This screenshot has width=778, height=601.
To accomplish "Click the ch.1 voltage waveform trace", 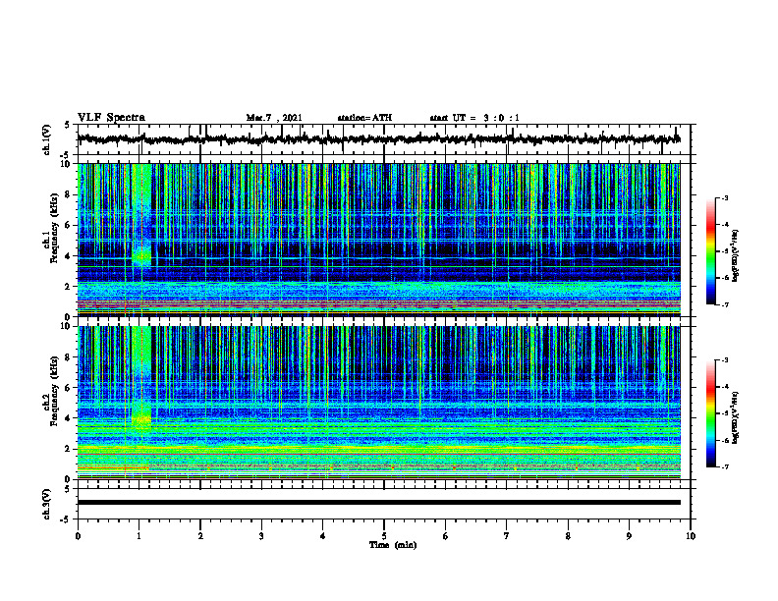I will coord(378,139).
